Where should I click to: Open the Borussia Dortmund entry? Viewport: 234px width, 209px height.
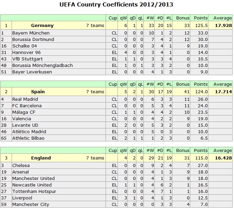point(33,40)
